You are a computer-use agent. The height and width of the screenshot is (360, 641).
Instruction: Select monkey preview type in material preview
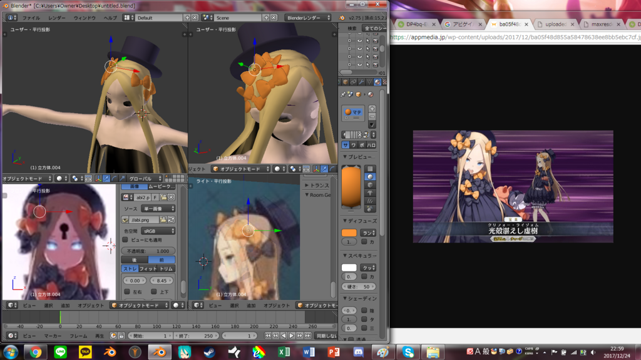369,192
